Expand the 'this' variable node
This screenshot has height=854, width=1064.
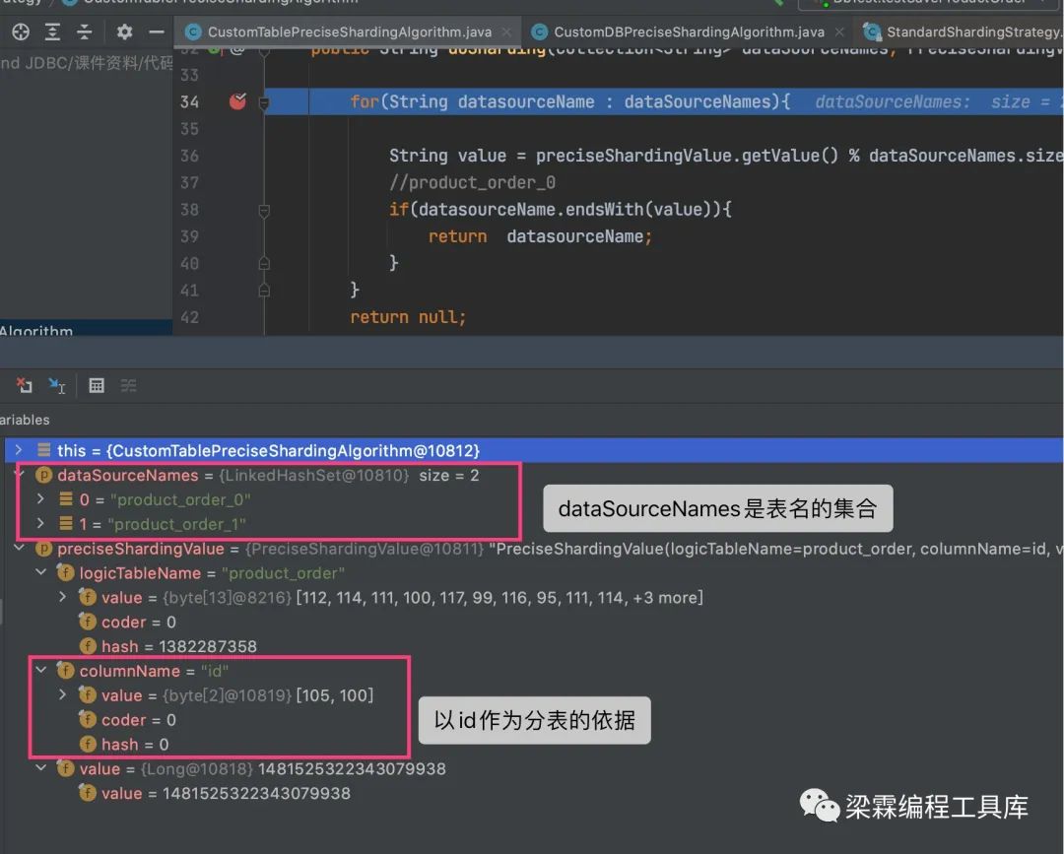click(x=19, y=450)
